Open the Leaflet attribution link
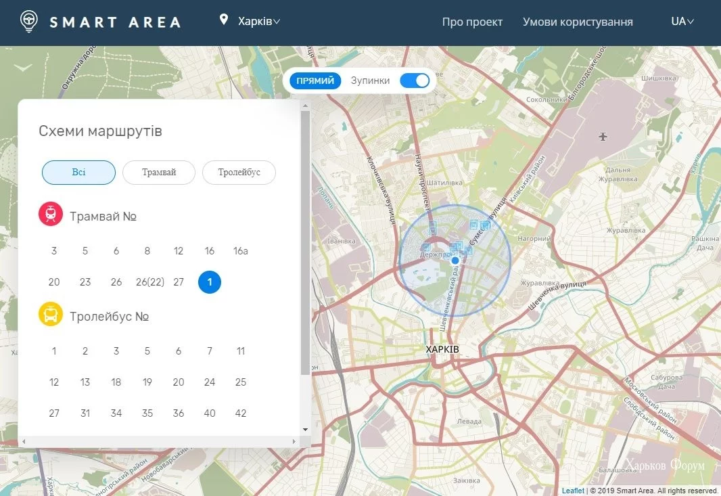Screen dimensions: 721x496 pyautogui.click(x=573, y=491)
